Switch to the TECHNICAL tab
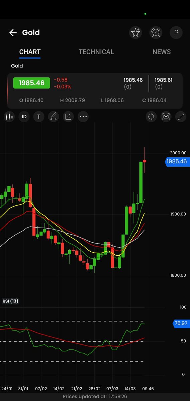The image size is (190, 401). point(96,52)
